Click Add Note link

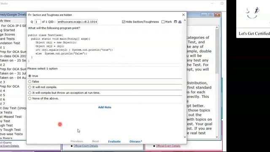[x=105, y=107]
